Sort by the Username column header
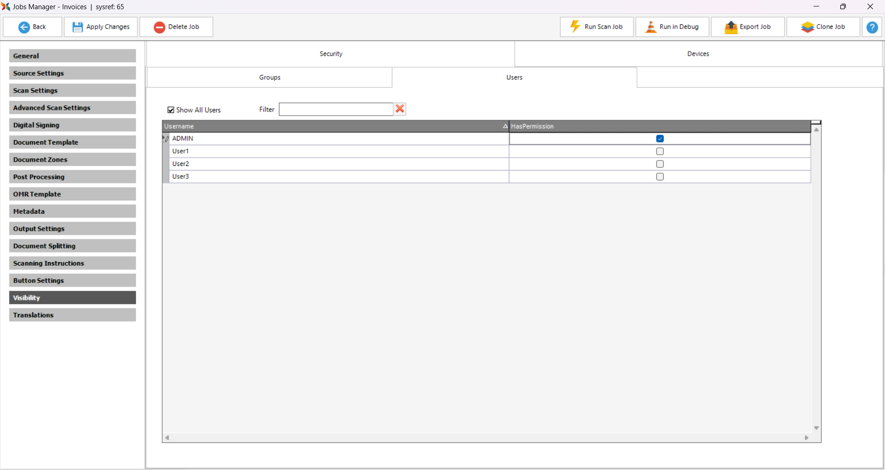Image resolution: width=885 pixels, height=470 pixels. (x=335, y=126)
